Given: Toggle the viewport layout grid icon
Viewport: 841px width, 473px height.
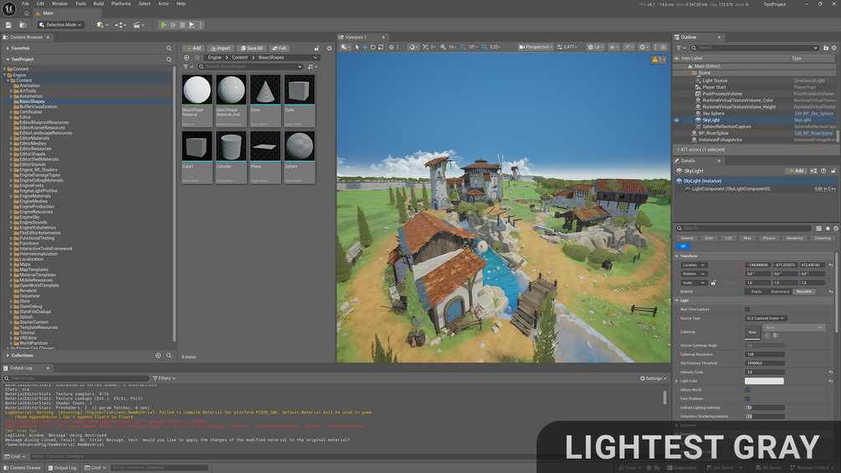Looking at the screenshot, I should click(664, 47).
